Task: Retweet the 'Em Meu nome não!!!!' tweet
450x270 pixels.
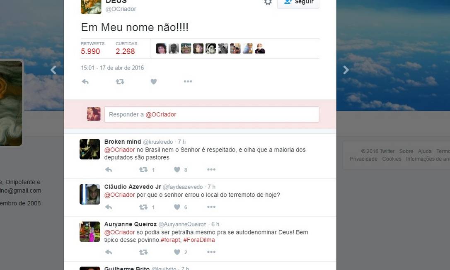Action: (120, 82)
